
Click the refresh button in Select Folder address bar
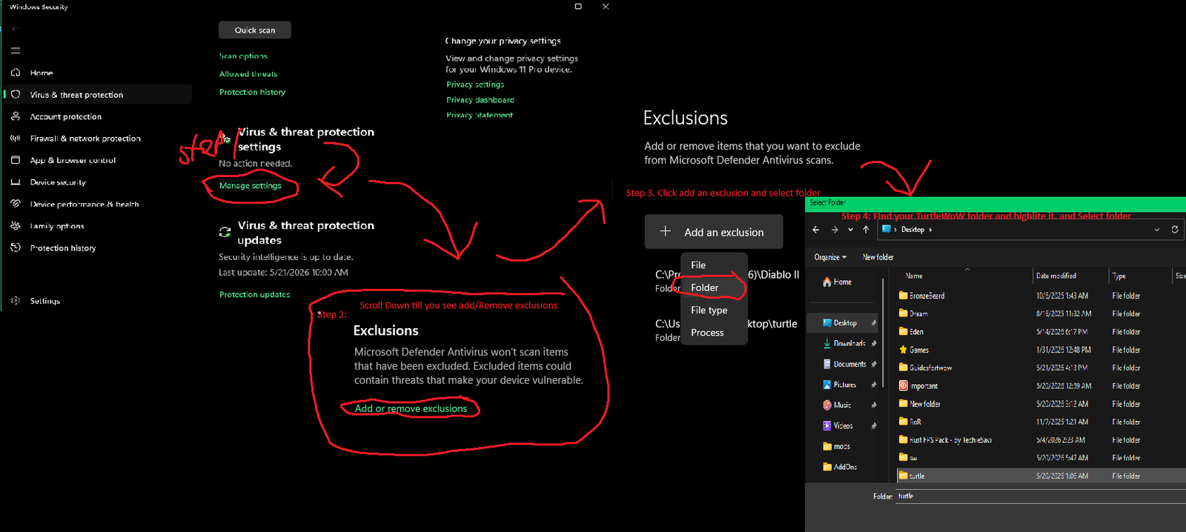coord(1175,230)
